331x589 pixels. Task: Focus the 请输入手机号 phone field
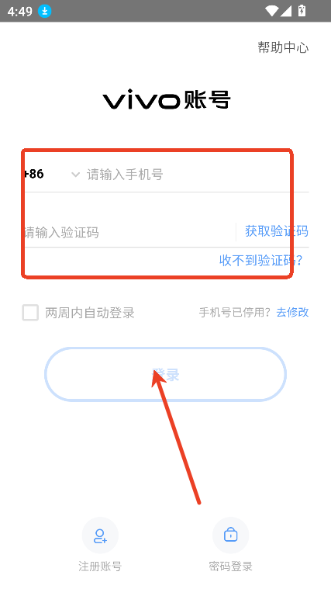(198, 175)
